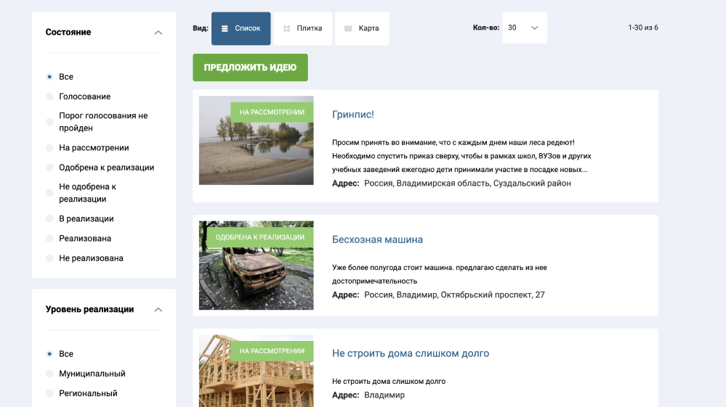This screenshot has width=726, height=407.
Task: Open the Гринпис! idea link
Action: (x=352, y=115)
